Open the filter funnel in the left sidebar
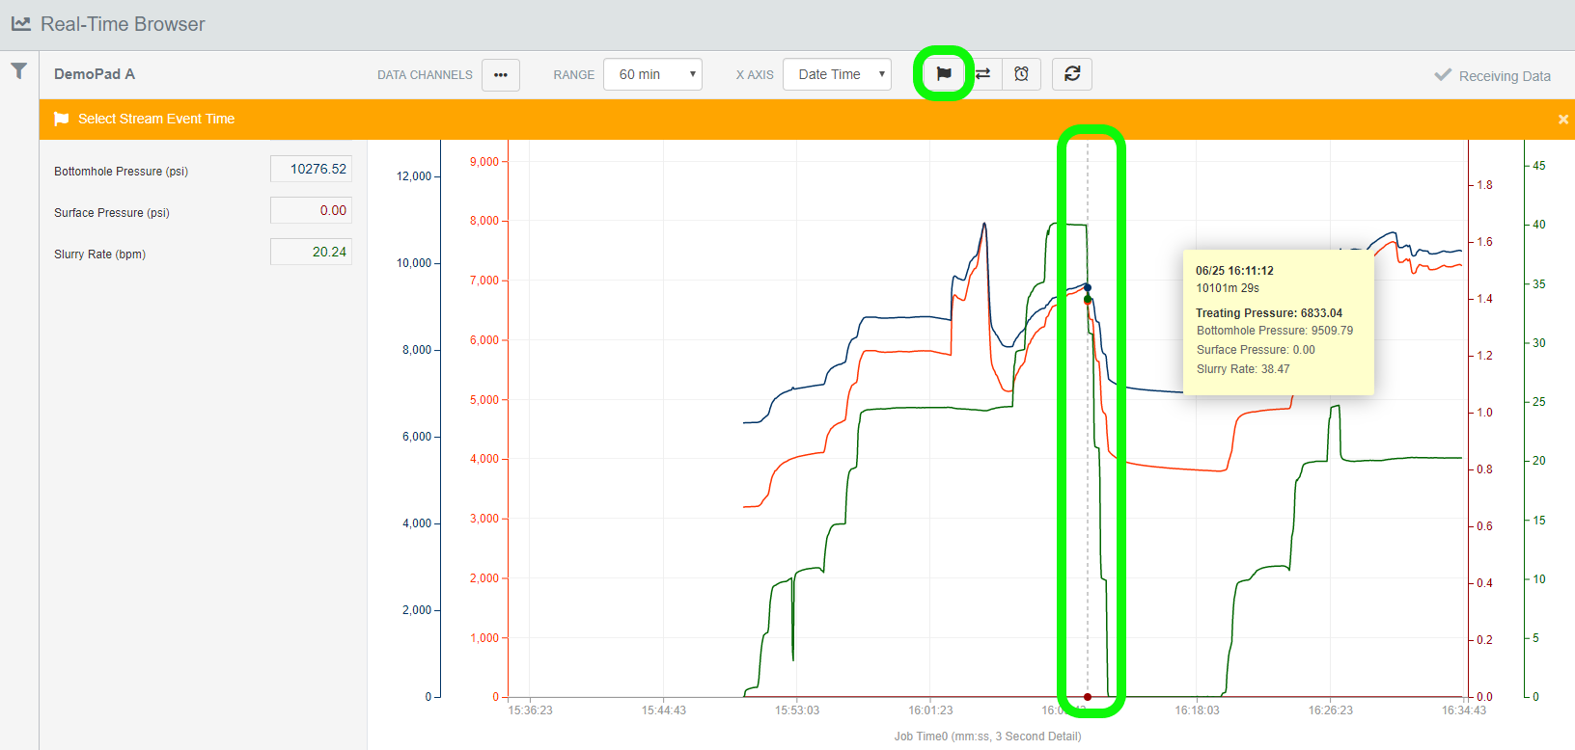The width and height of the screenshot is (1575, 750). pos(18,71)
